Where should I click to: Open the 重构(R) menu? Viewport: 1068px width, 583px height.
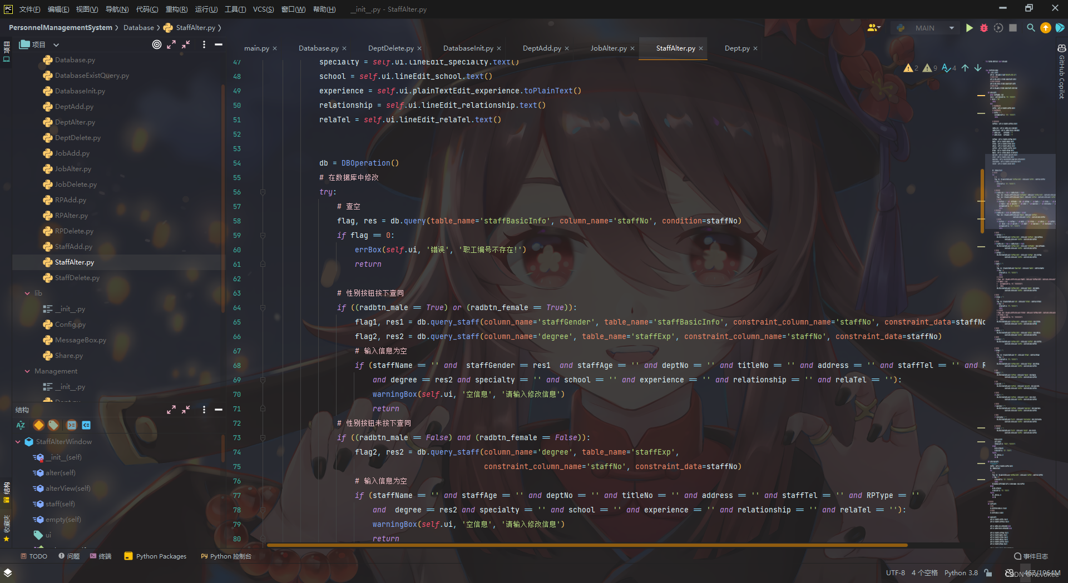[x=176, y=9]
